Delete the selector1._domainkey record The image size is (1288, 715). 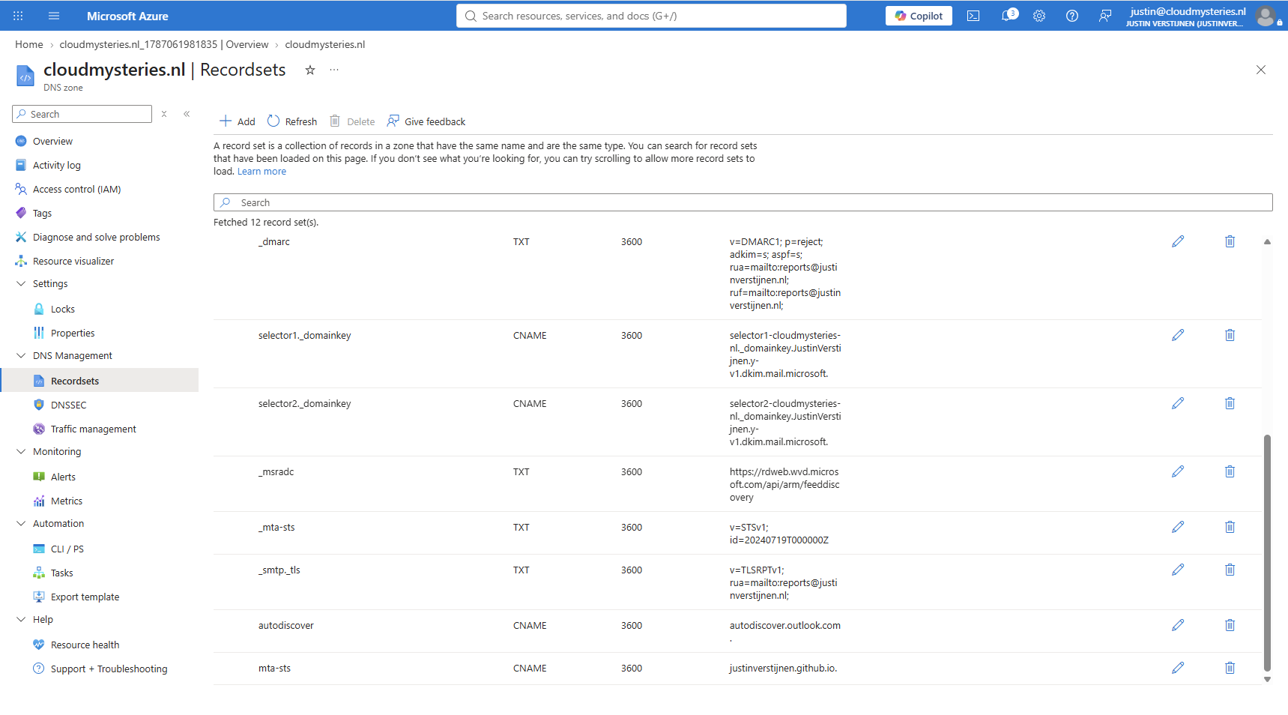click(1230, 335)
